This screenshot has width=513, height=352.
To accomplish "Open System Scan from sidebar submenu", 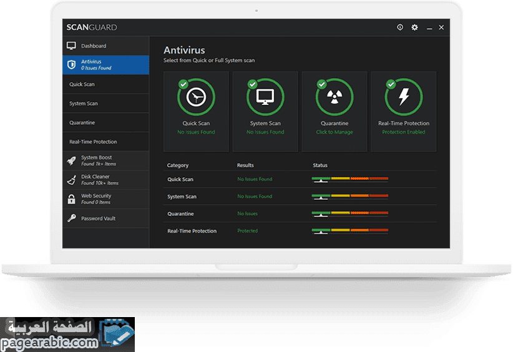I will [x=105, y=104].
